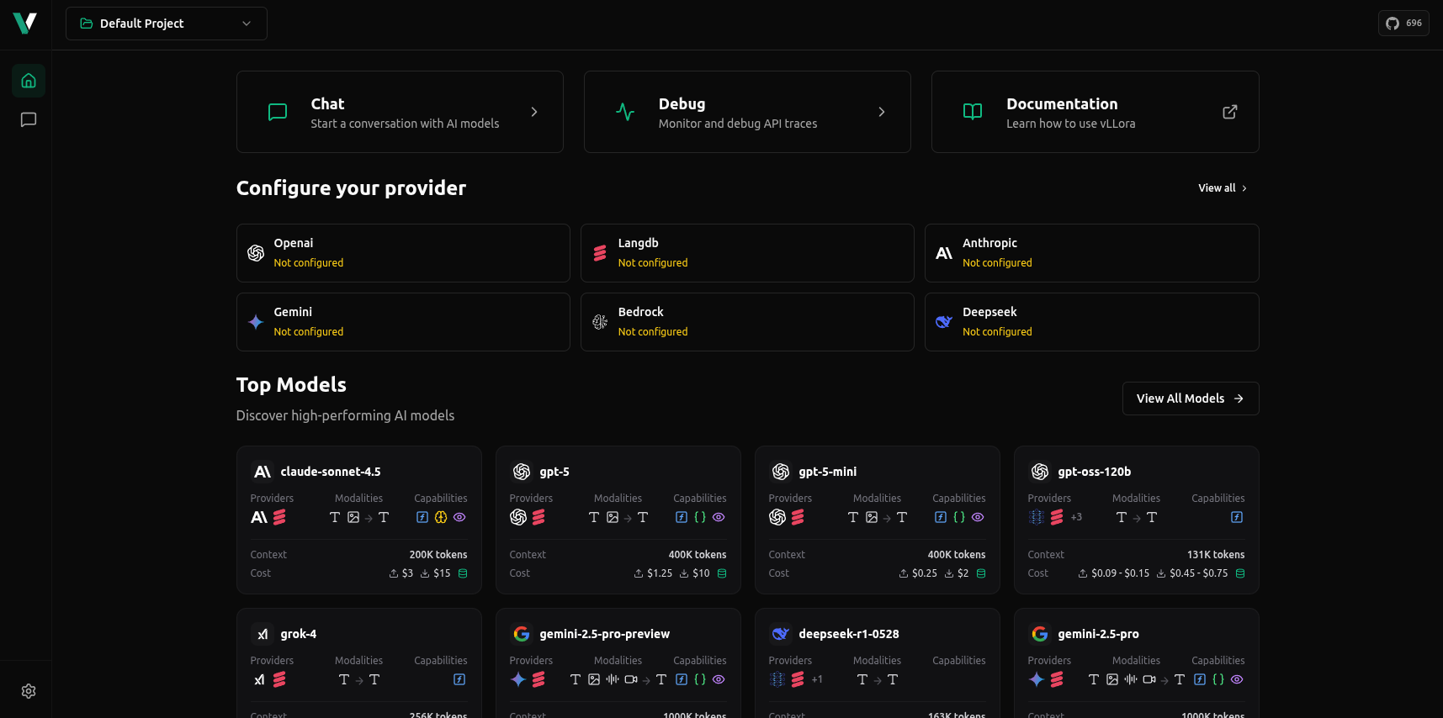
Task: Open Settings gear in sidebar
Action: (29, 691)
